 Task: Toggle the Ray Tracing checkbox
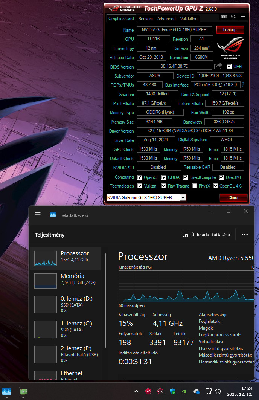click(x=164, y=186)
